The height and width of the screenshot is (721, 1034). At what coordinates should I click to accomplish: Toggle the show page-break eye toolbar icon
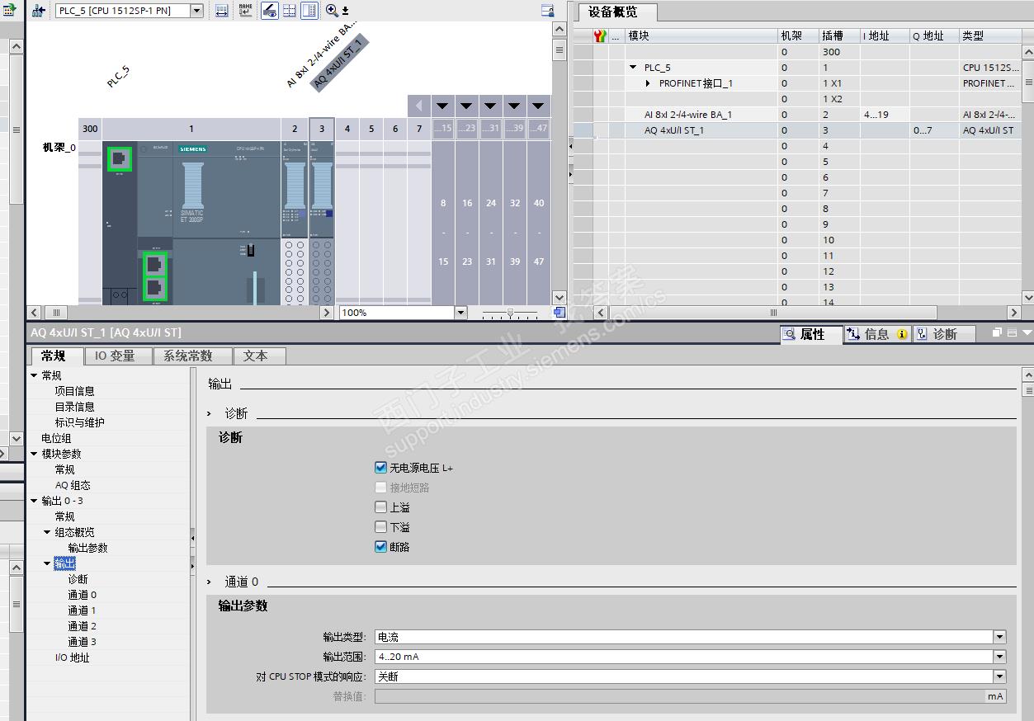(270, 11)
